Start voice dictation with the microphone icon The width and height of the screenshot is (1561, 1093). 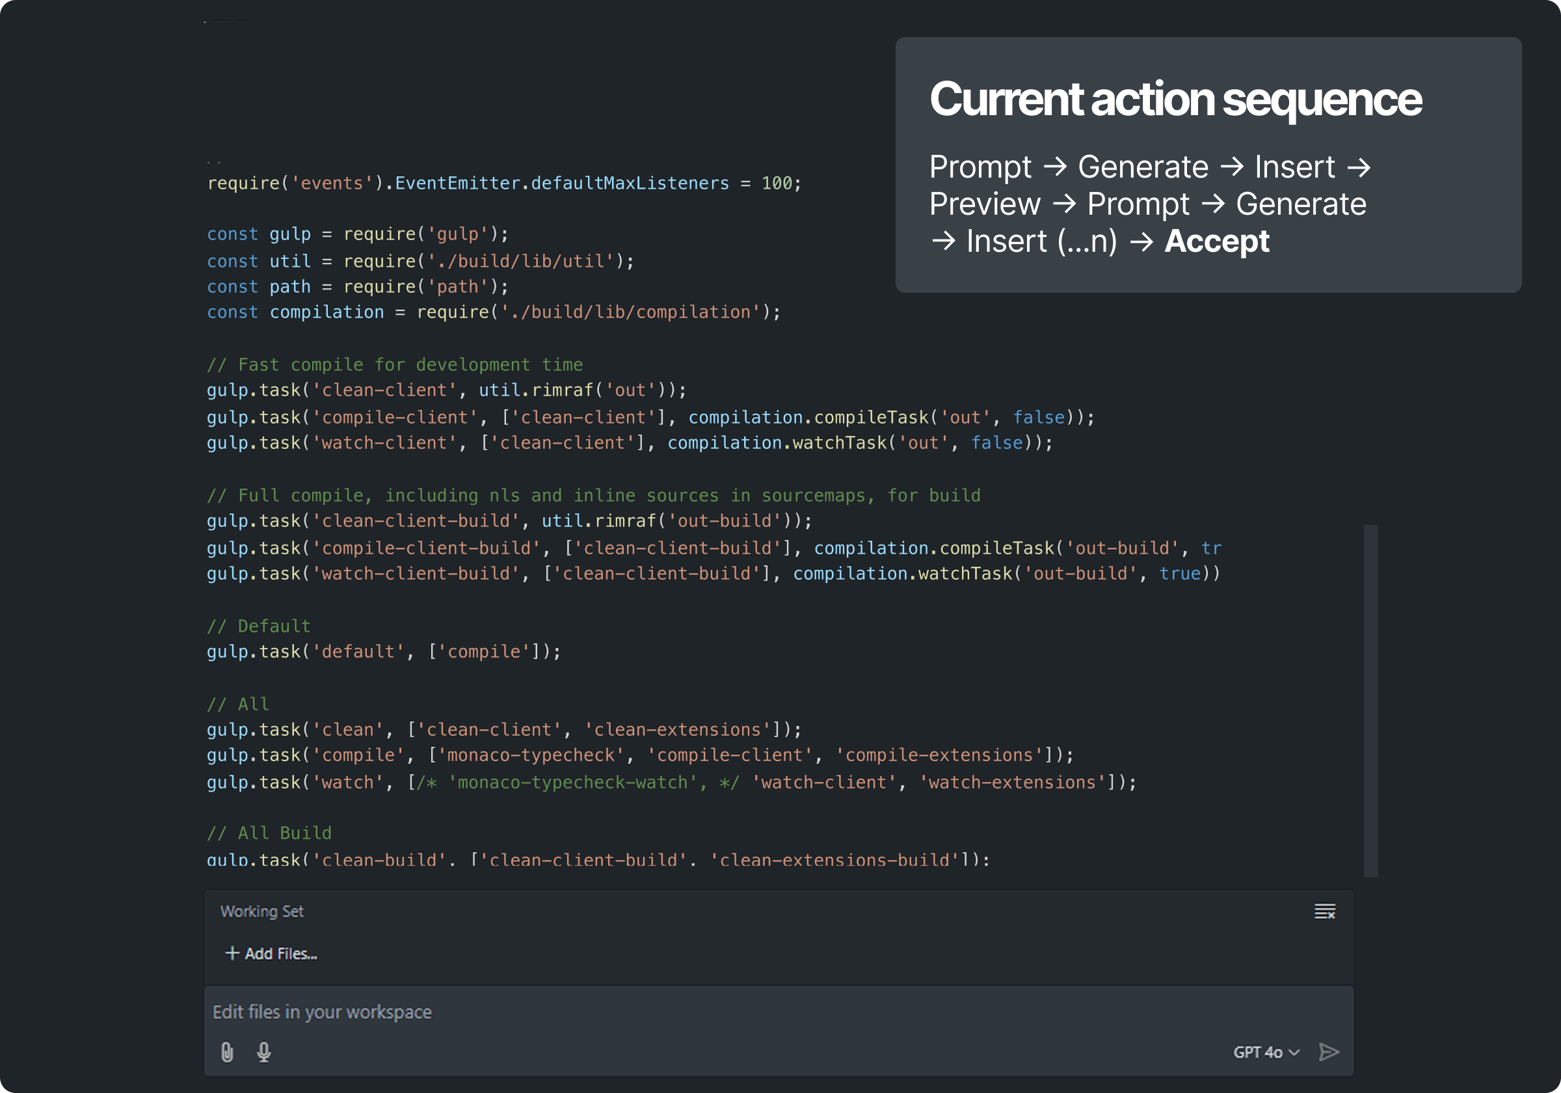click(264, 1052)
